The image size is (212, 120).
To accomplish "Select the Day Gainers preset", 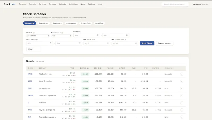I will coord(43,23).
